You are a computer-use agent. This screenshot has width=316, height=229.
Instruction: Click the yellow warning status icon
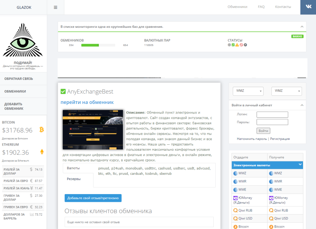tap(237, 45)
